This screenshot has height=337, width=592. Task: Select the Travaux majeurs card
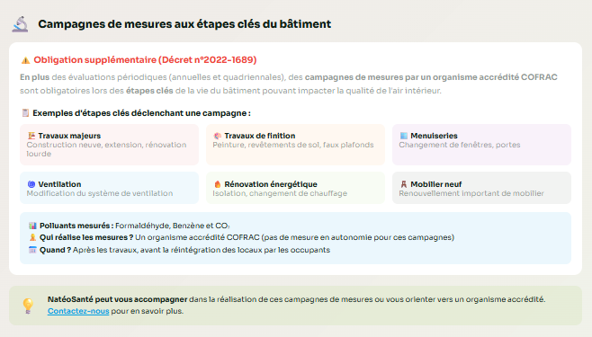pyautogui.click(x=109, y=145)
